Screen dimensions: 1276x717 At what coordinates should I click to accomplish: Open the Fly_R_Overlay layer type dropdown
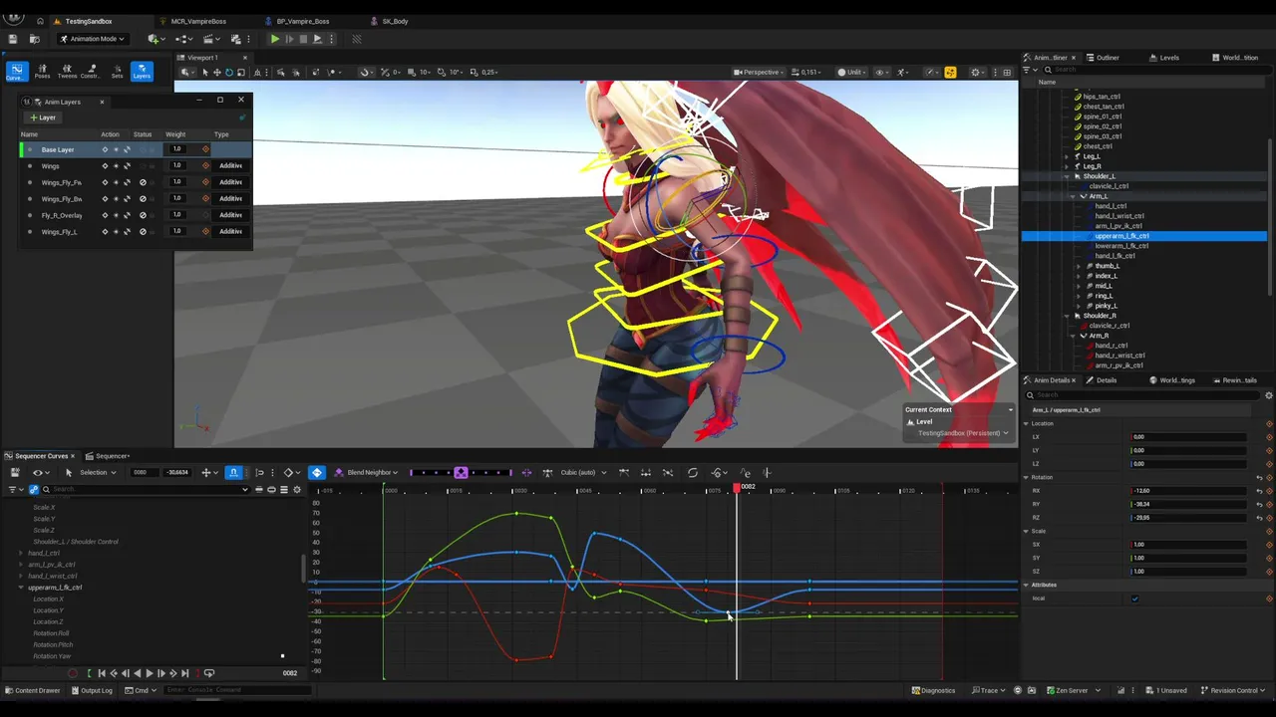pyautogui.click(x=230, y=215)
